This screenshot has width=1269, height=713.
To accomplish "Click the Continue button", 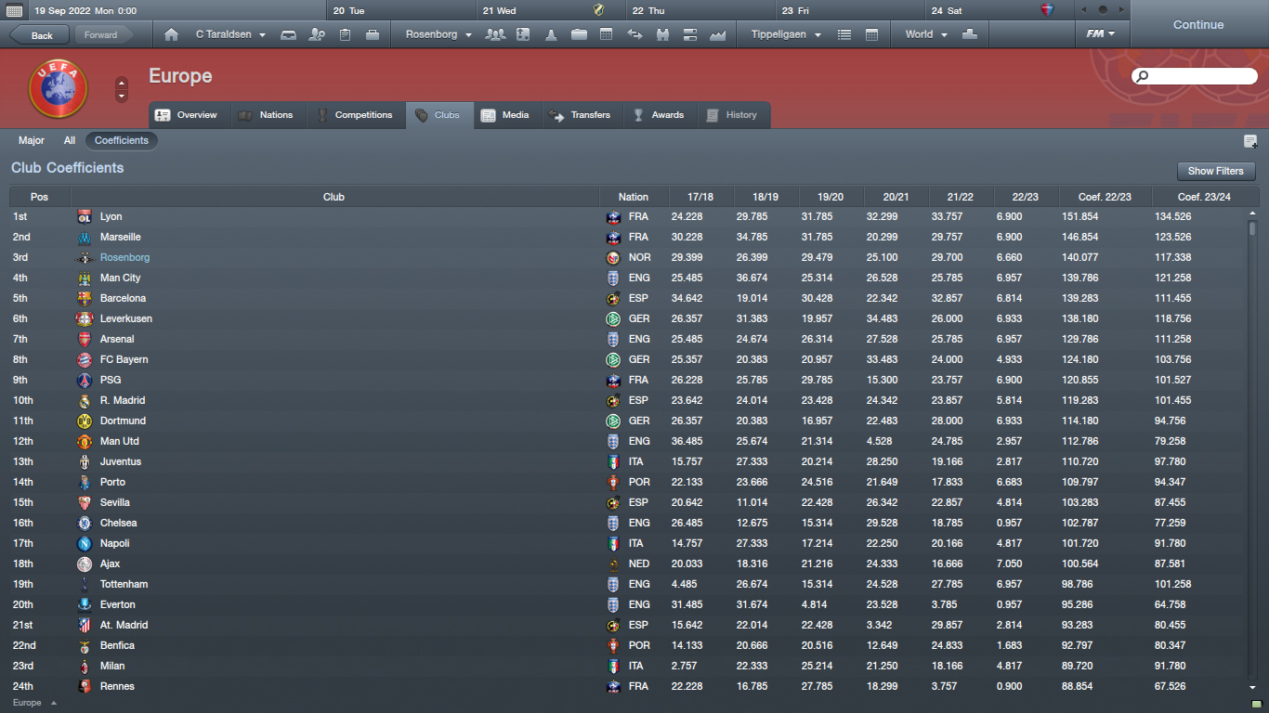I will point(1198,24).
